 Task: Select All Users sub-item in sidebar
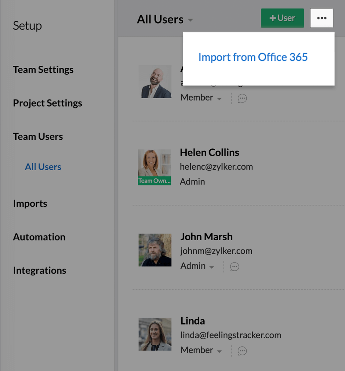coord(43,167)
